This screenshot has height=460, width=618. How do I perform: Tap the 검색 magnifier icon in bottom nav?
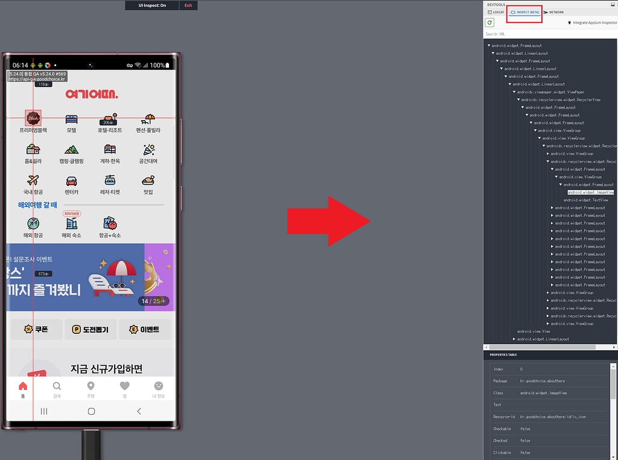tap(57, 386)
